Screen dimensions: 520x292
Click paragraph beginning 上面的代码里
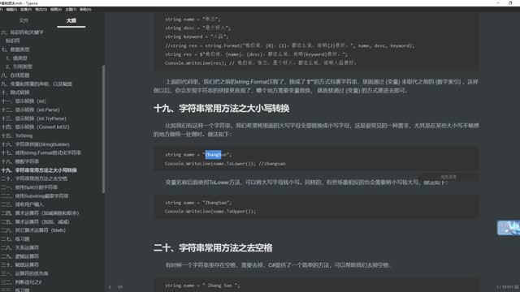pyautogui.click(x=316, y=86)
